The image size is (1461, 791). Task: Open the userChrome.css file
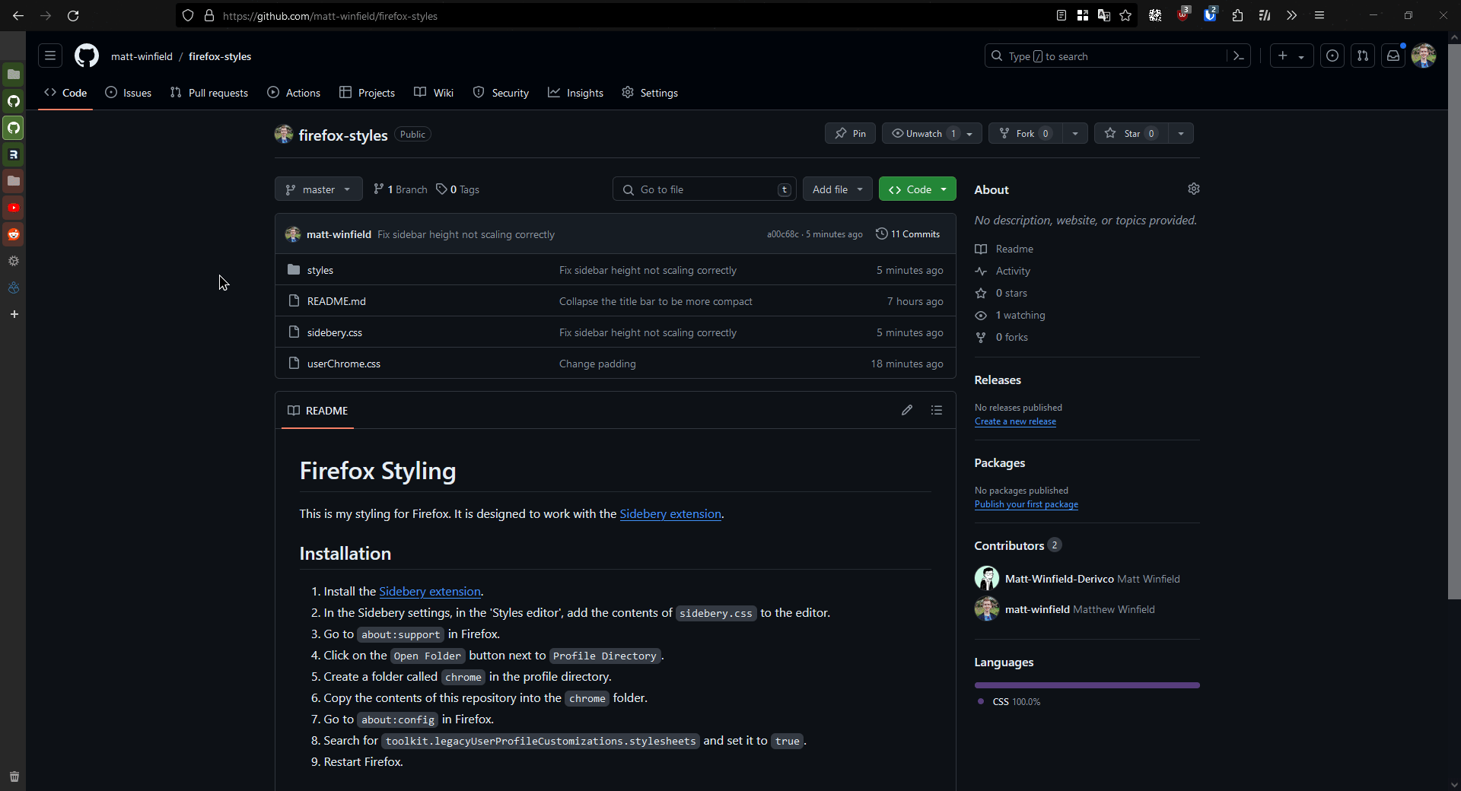click(344, 364)
